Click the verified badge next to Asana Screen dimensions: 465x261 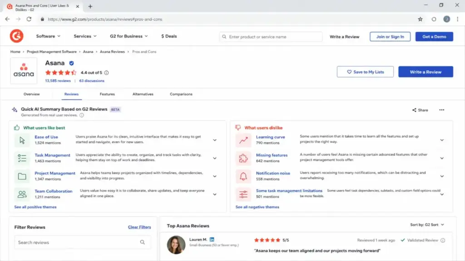[x=71, y=63]
